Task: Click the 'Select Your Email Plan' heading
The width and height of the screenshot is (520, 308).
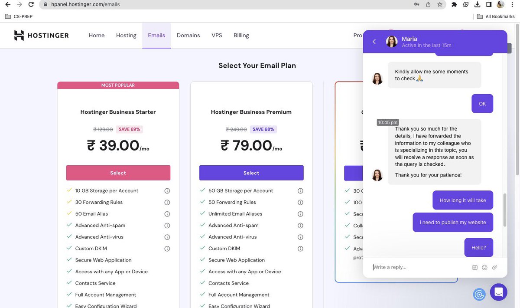Action: pyautogui.click(x=257, y=66)
